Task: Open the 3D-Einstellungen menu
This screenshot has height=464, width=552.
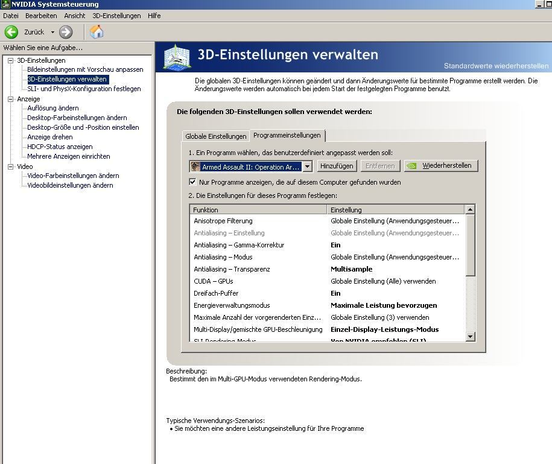Action: (x=116, y=16)
